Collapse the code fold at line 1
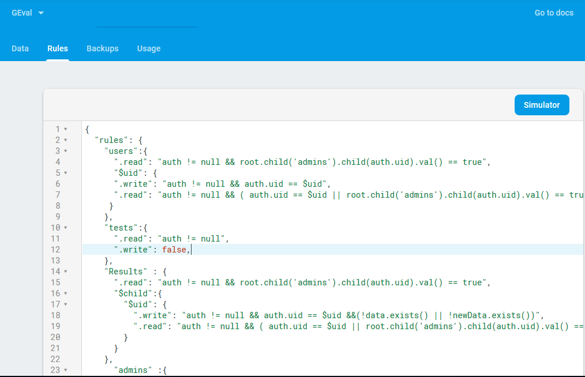The height and width of the screenshot is (377, 585). pyautogui.click(x=66, y=129)
